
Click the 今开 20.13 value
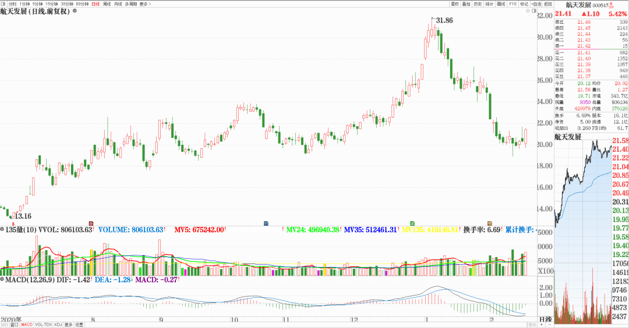[x=584, y=83]
